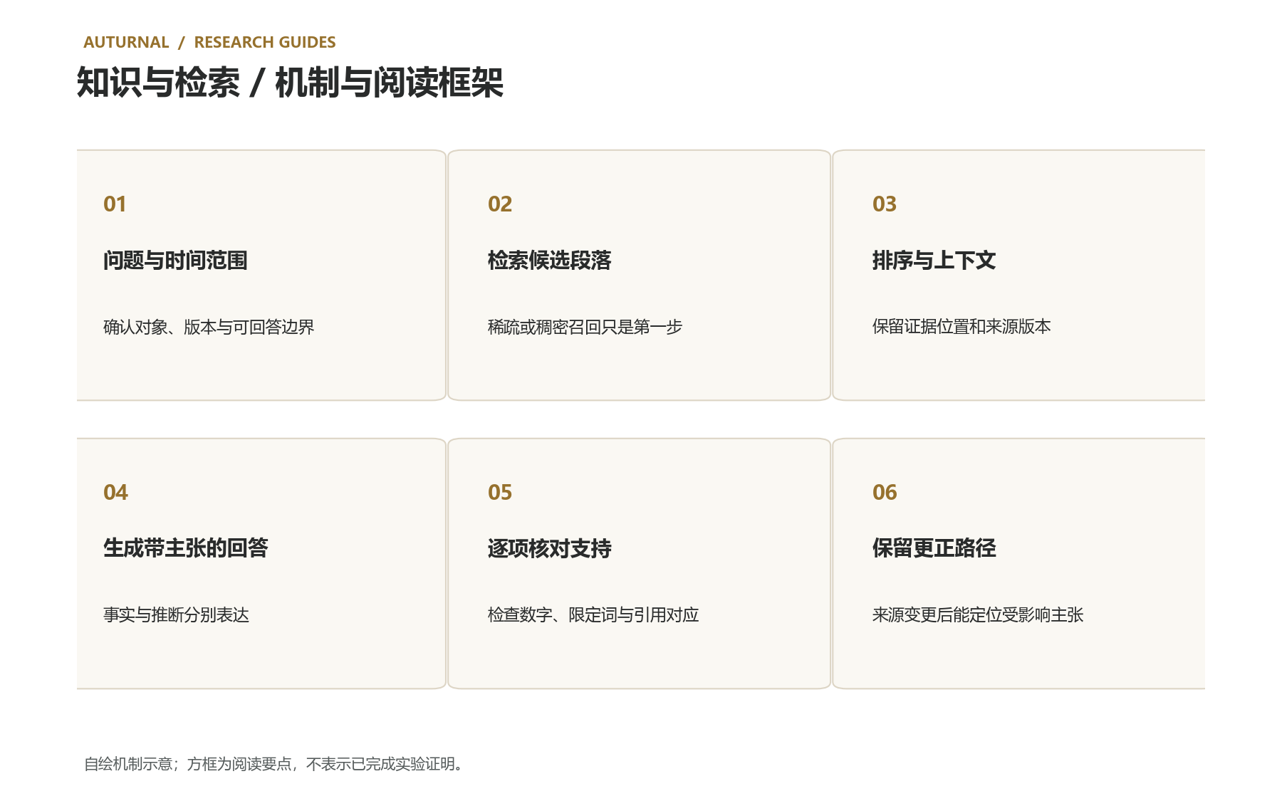Click the RESEARCH GUIDES breadcrumb label
1282x801 pixels.
(x=265, y=42)
